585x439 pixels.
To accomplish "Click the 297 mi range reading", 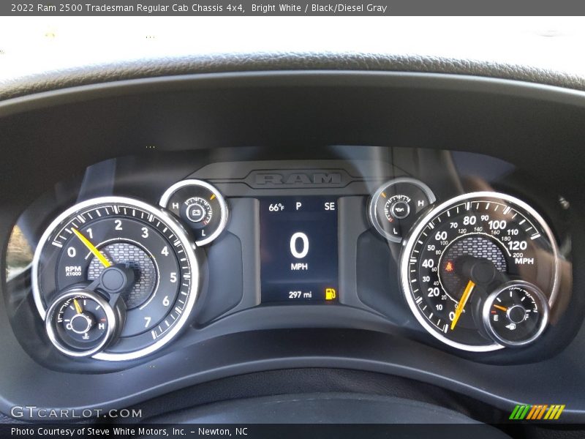I will pyautogui.click(x=300, y=295).
